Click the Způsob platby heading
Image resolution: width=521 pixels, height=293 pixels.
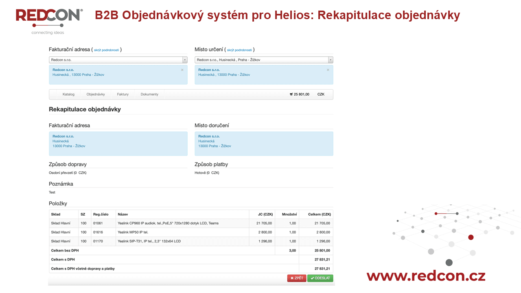211,164
